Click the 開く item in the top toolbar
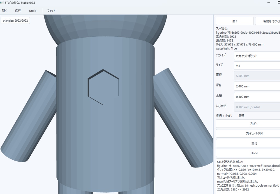 point(4,11)
